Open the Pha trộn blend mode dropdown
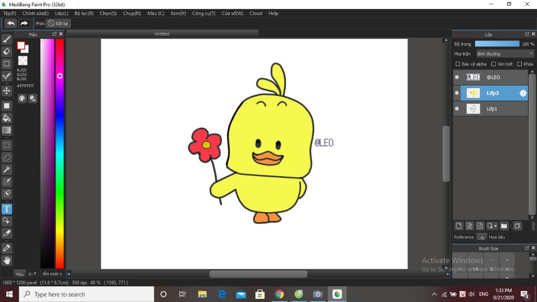 504,53
